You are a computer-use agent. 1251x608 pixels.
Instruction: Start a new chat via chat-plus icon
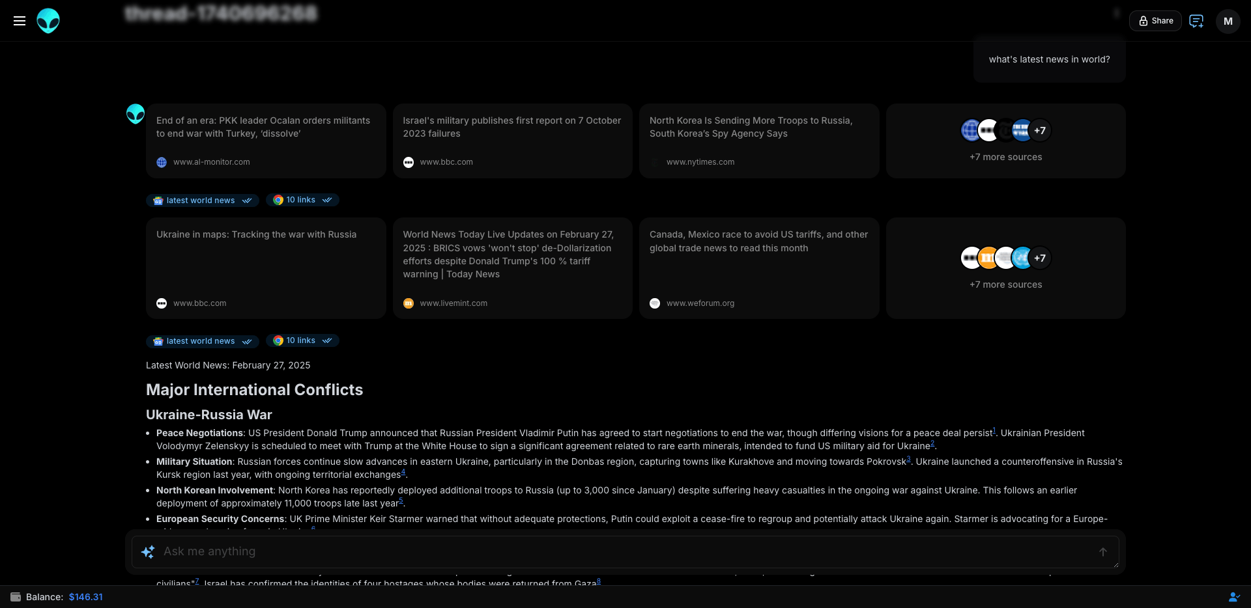click(x=1196, y=21)
